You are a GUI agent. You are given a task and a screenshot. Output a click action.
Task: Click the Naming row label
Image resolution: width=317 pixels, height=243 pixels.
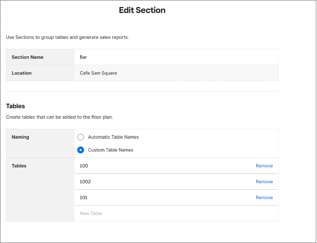(20, 137)
